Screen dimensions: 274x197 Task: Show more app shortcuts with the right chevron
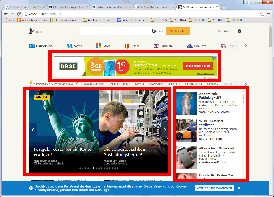pos(246,46)
